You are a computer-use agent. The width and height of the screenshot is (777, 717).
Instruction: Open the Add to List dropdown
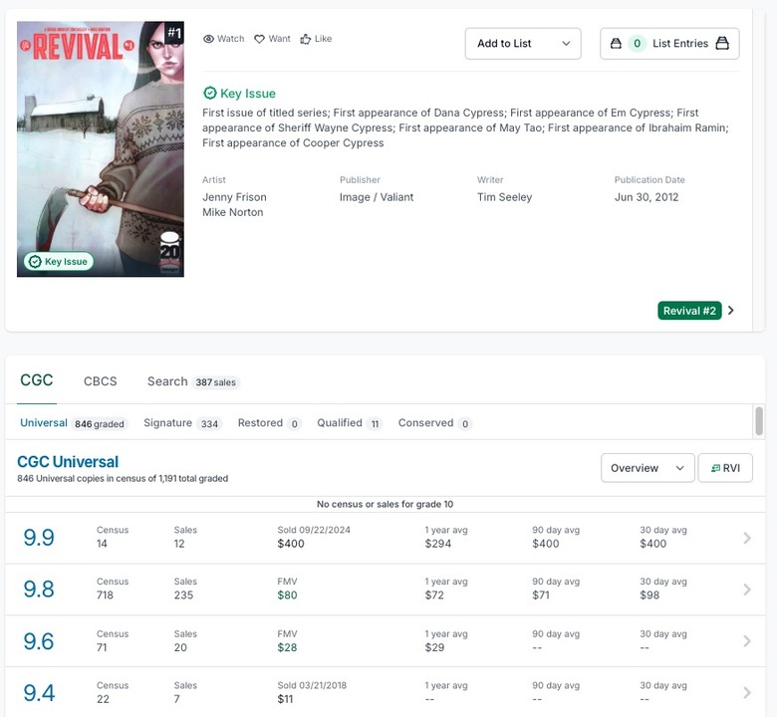523,44
